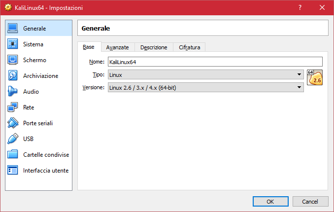This screenshot has width=334, height=212.
Task: Switch to the Avanzate tab
Action: (x=118, y=47)
